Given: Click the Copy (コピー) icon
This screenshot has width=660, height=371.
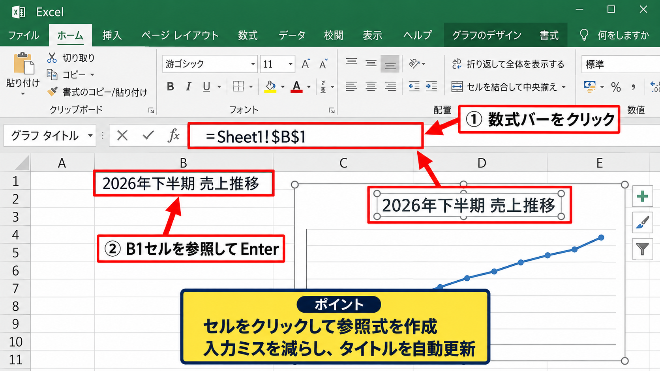Looking at the screenshot, I should pos(52,74).
